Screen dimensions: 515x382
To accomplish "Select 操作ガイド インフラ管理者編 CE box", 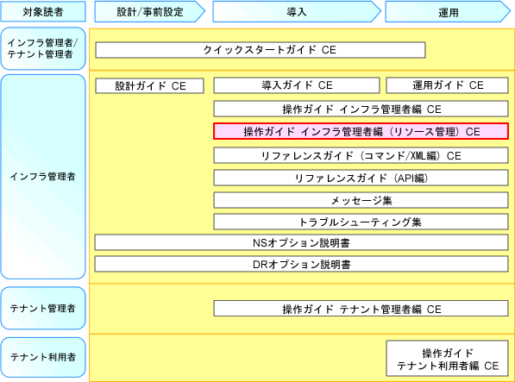I will (361, 109).
